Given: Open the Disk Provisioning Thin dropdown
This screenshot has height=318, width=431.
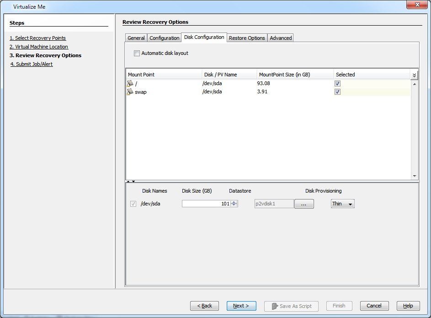Looking at the screenshot, I should tap(342, 204).
